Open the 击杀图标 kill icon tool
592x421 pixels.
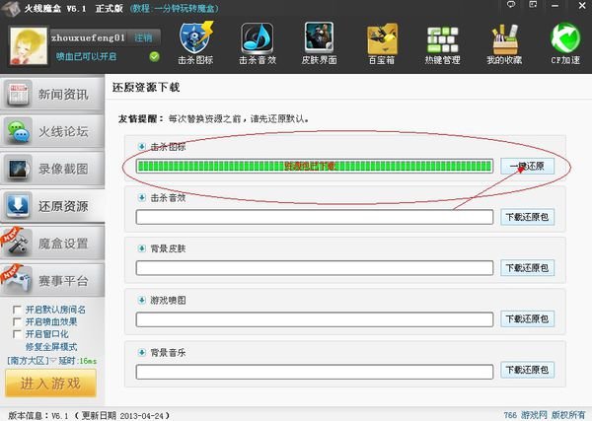(195, 43)
